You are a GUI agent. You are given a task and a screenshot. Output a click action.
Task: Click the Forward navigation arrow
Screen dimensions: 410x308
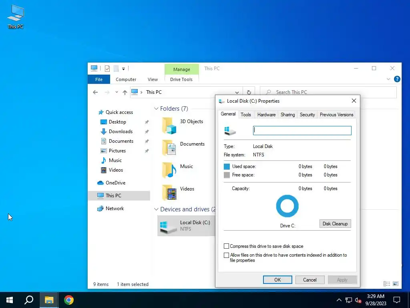coord(107,92)
